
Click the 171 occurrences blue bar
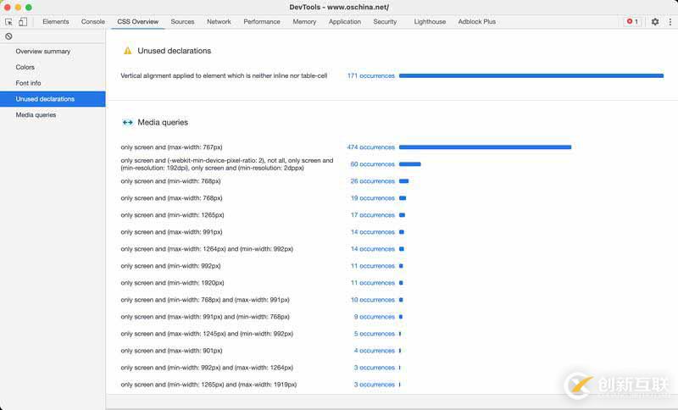[531, 75]
